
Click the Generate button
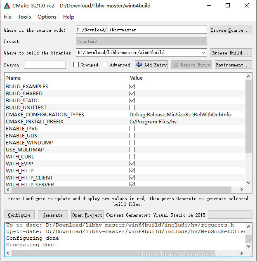click(53, 215)
